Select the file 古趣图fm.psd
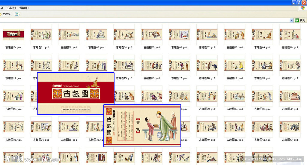 (x=13, y=34)
